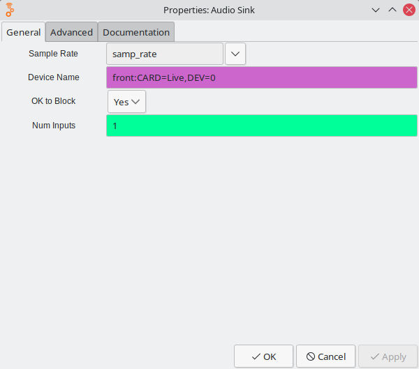Minimize the Properties: Audio Sink window
419x369 pixels.
coord(376,10)
